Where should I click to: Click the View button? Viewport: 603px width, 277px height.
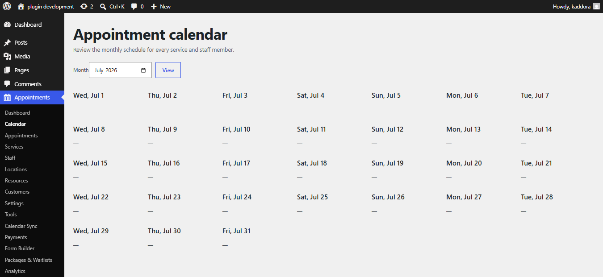(x=168, y=70)
